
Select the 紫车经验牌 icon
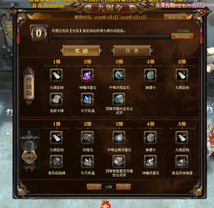coord(56,161)
